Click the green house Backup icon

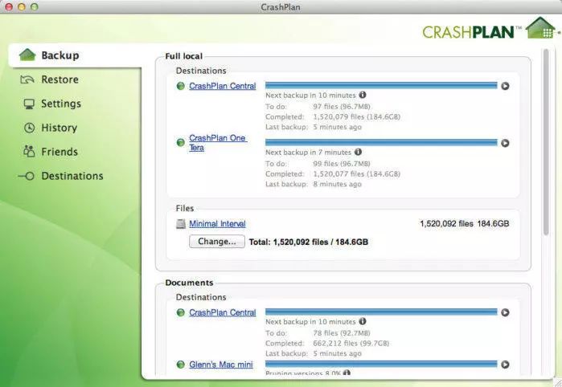tap(27, 55)
